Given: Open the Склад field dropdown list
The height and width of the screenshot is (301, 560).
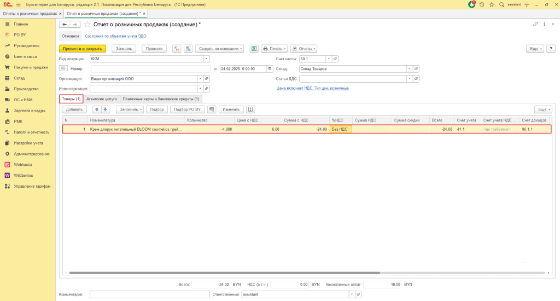Looking at the screenshot, I should [409, 69].
